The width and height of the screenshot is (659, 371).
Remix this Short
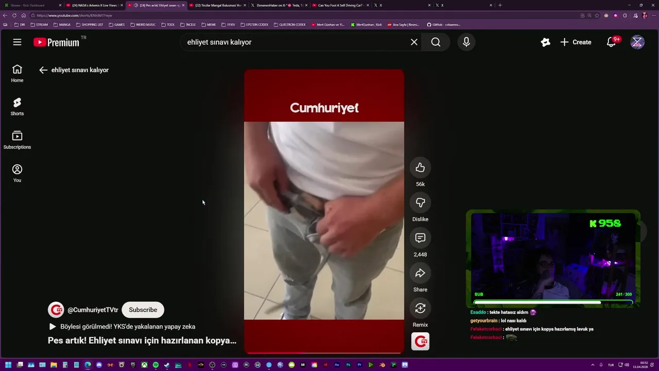420,308
